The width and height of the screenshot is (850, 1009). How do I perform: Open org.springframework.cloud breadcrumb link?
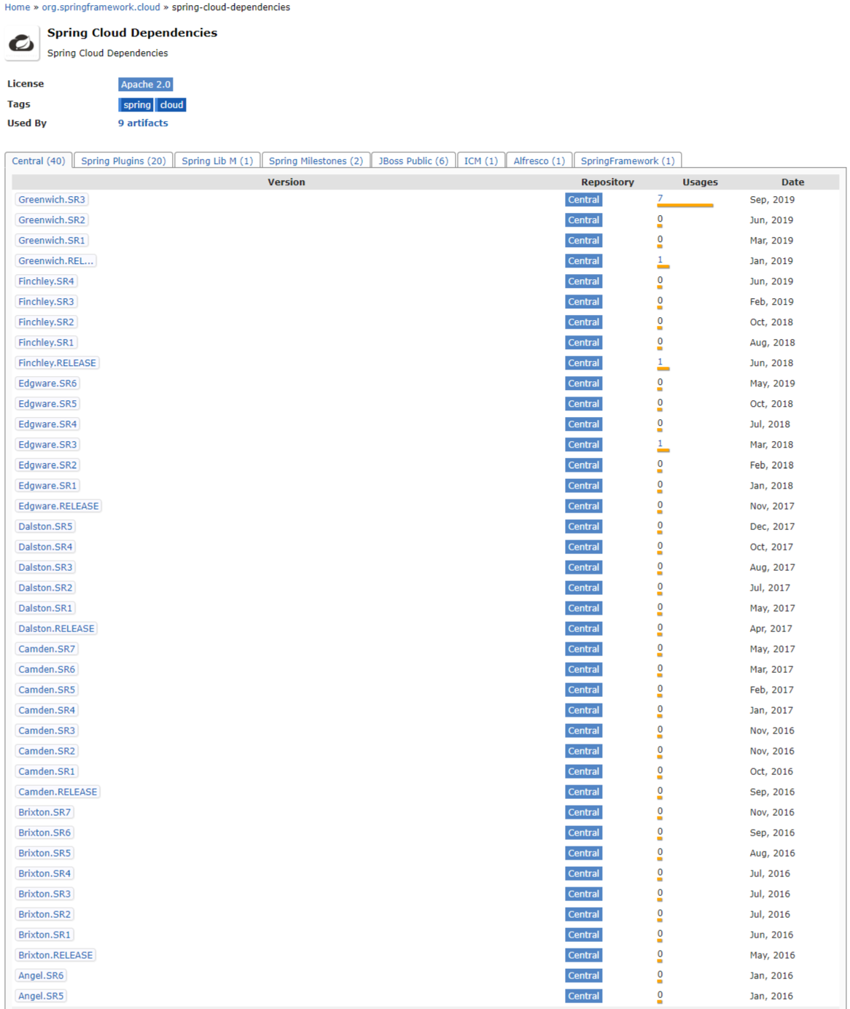[101, 7]
